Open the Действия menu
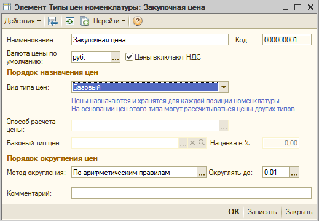Image resolution: width=319 pixels, height=221 pixels. pos(23,21)
